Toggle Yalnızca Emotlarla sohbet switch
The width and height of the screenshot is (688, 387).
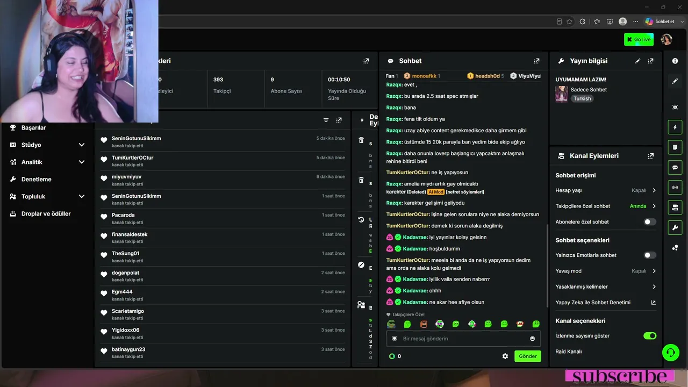coord(650,255)
